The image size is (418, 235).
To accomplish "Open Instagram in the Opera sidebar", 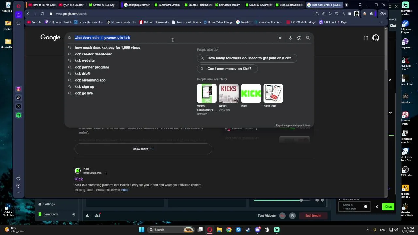I will (19, 89).
